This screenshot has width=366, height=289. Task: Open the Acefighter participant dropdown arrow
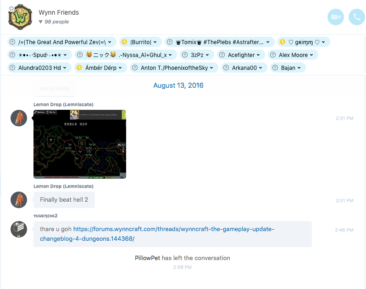coord(258,55)
